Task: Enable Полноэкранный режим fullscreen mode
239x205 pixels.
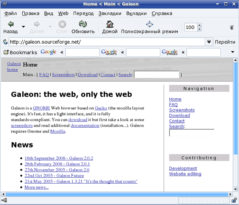Action: coord(149,27)
